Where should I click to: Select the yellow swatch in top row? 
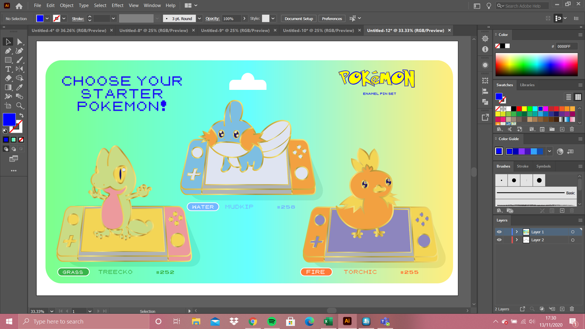(x=524, y=109)
